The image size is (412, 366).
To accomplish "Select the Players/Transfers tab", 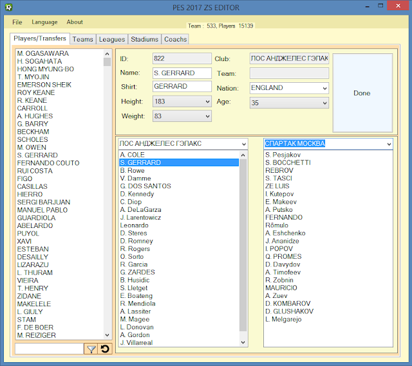I will [40, 39].
